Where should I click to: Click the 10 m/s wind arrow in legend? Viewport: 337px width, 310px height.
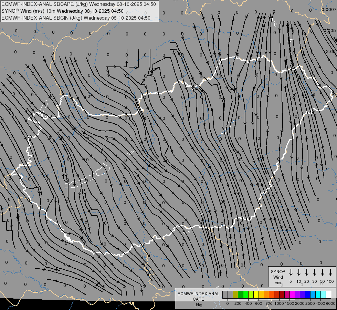(x=299, y=272)
